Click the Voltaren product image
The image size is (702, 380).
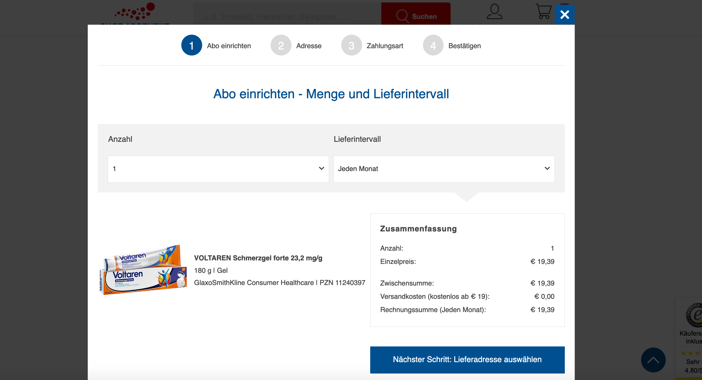click(143, 269)
